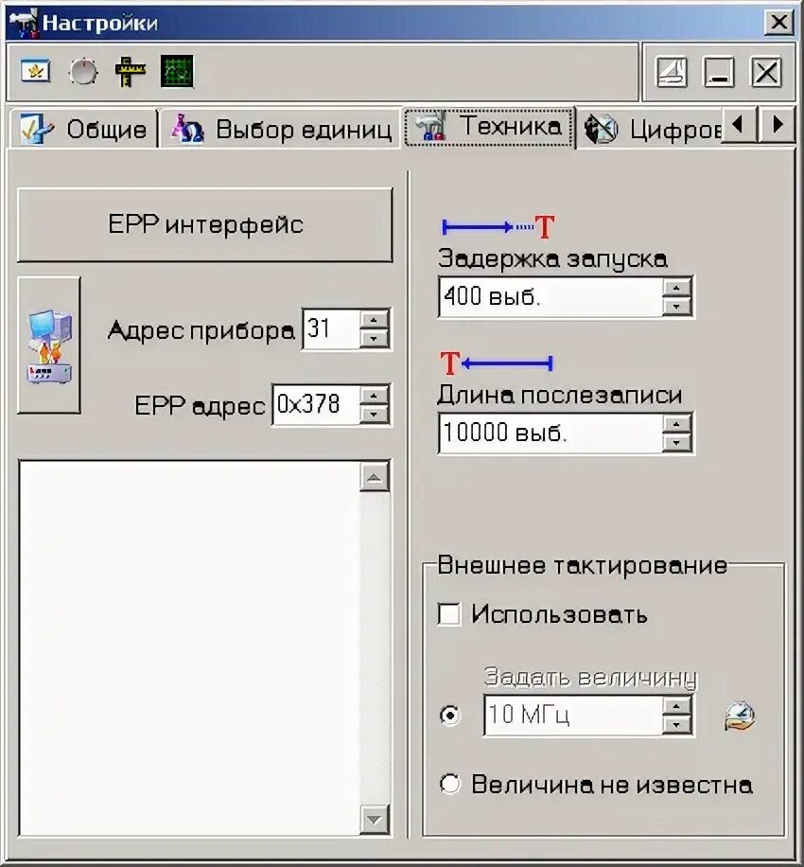Image resolution: width=804 pixels, height=867 pixels.
Task: Click the round knob icon in toolbar
Action: pyautogui.click(x=83, y=71)
